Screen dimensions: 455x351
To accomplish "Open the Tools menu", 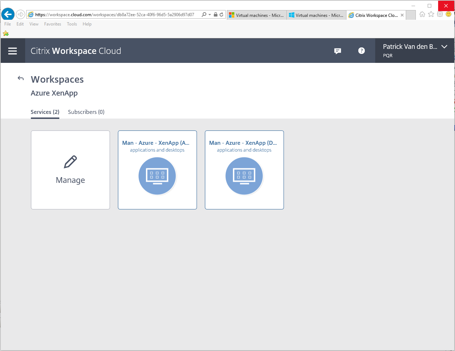I will coord(72,24).
